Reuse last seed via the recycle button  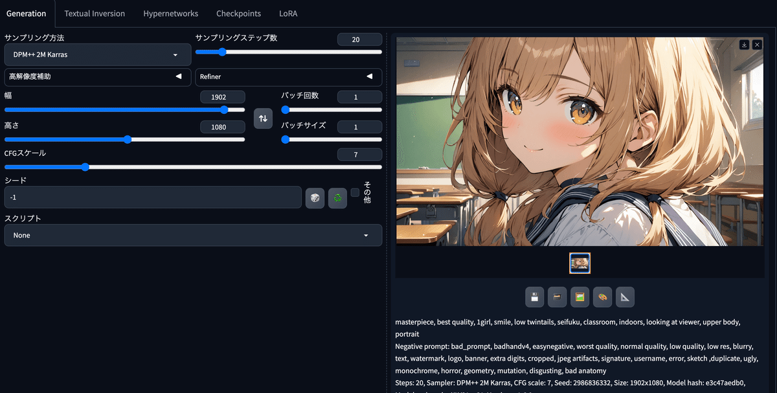click(x=337, y=197)
